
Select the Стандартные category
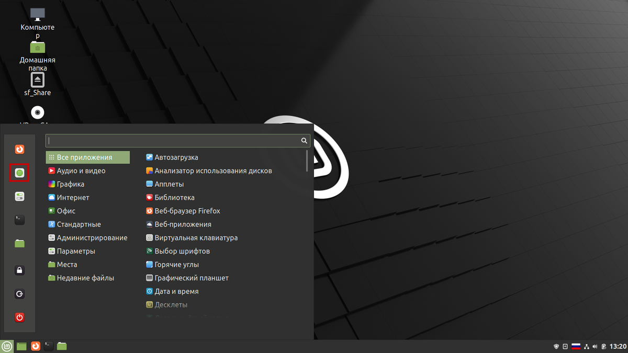88,224
